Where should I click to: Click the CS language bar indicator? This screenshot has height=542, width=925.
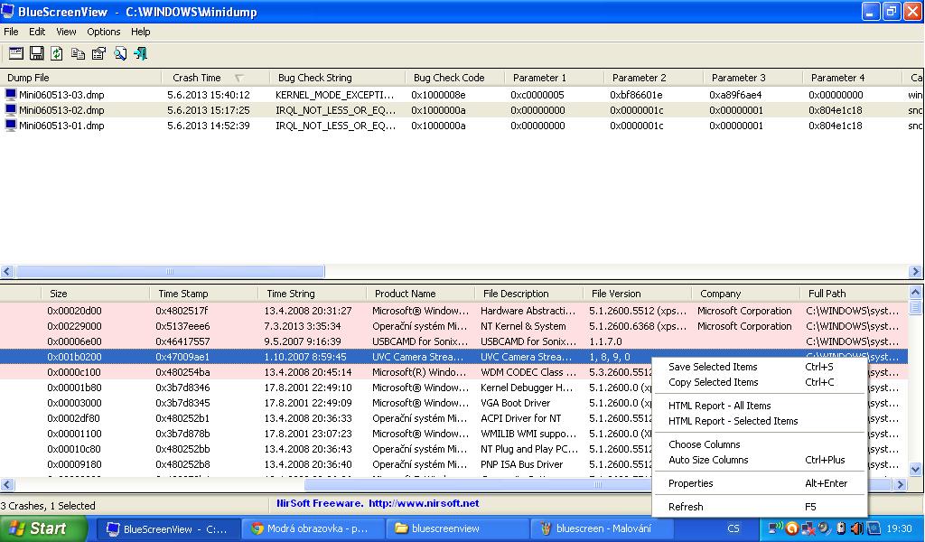click(733, 528)
